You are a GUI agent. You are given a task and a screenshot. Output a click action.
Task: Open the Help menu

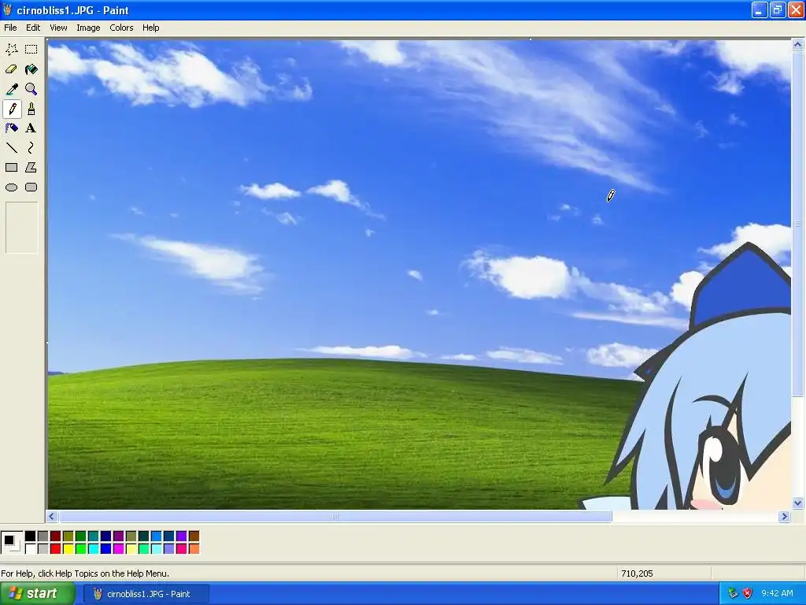click(150, 28)
